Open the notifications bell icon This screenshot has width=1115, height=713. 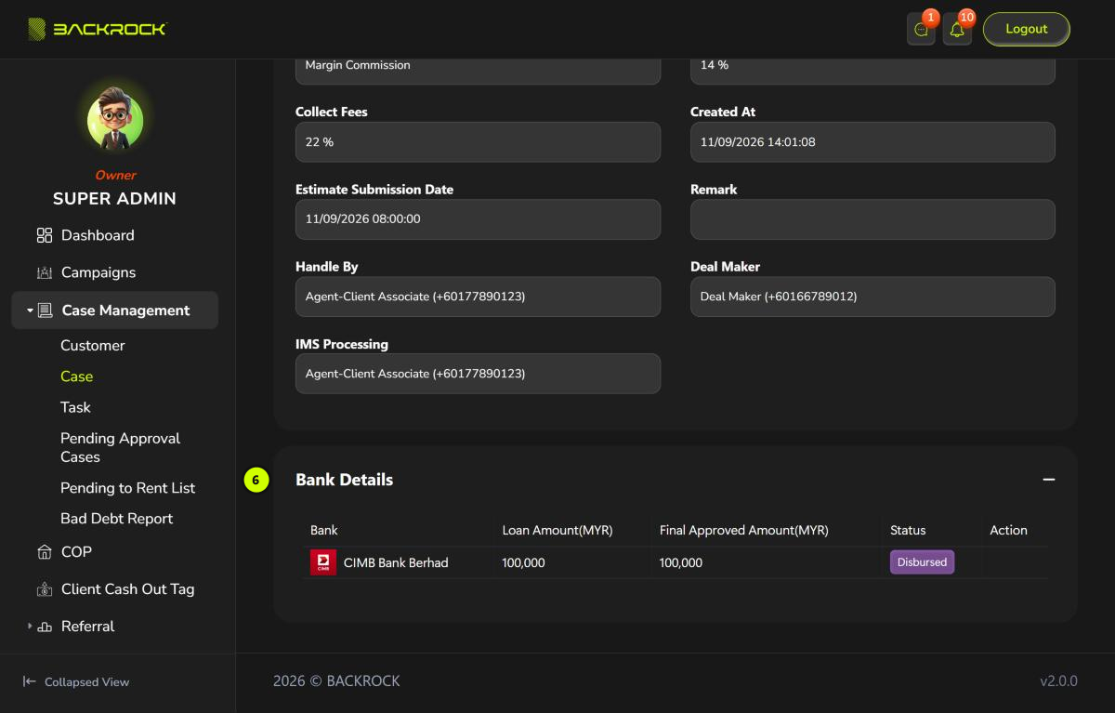[957, 30]
